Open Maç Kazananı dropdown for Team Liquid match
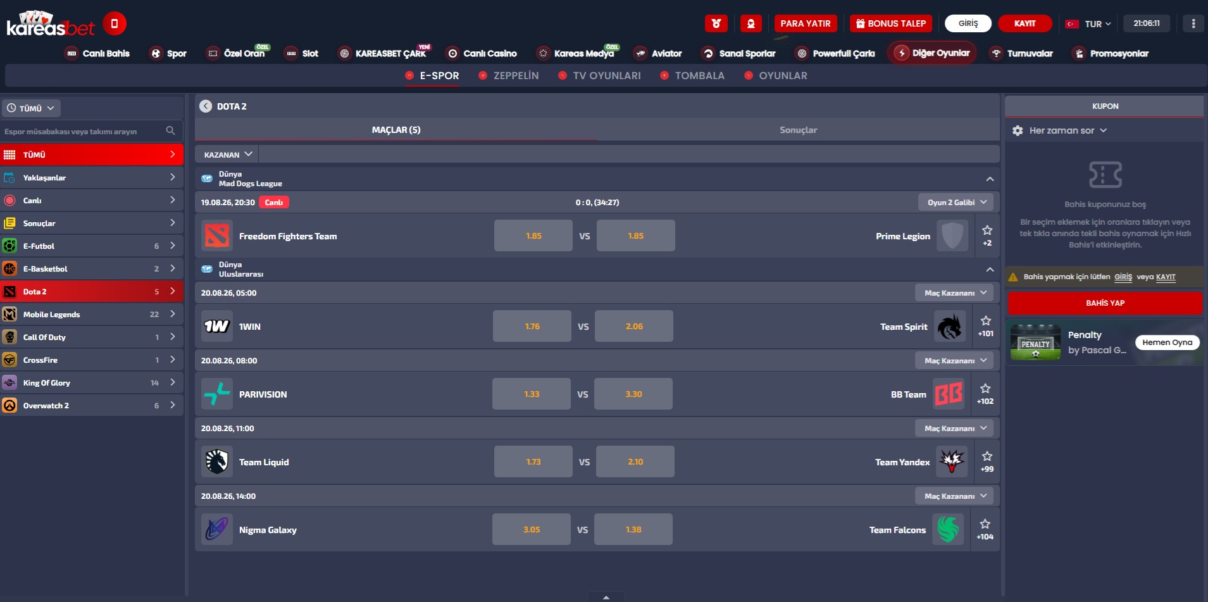 (x=954, y=428)
